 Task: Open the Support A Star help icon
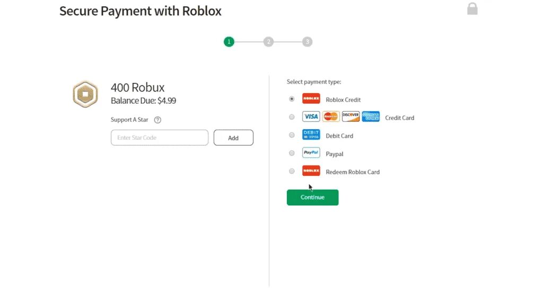157,120
